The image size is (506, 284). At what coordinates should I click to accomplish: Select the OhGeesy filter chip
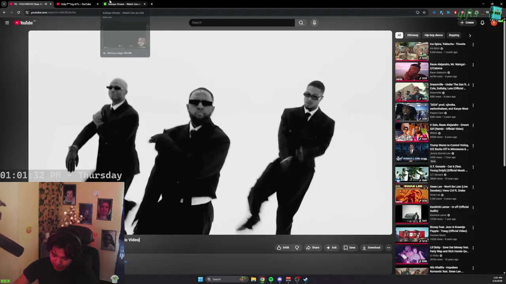(x=413, y=35)
